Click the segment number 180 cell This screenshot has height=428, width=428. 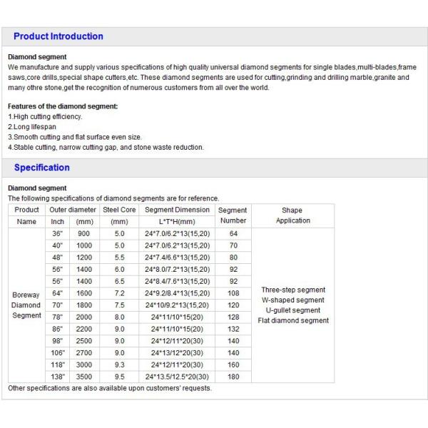pos(233,376)
